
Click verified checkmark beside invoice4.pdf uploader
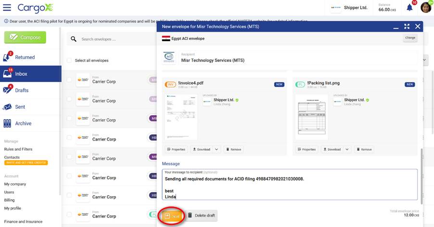coord(237,100)
